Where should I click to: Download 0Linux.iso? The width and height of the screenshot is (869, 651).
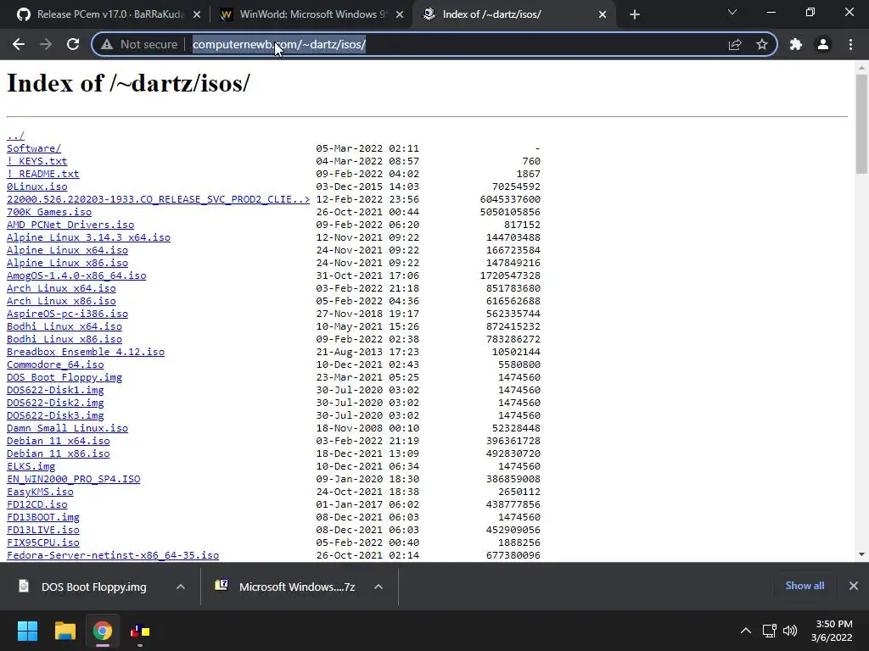click(x=37, y=186)
